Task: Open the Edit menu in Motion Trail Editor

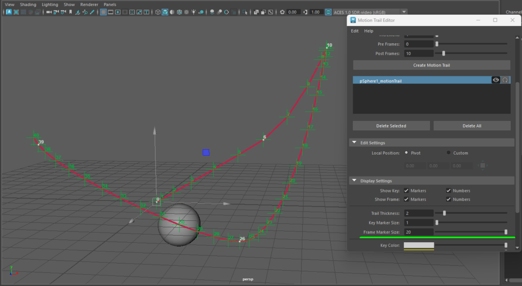Action: pos(355,31)
